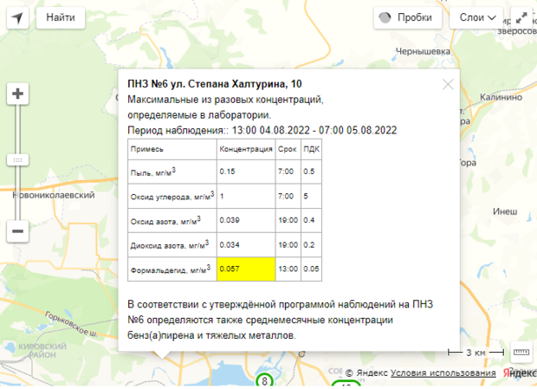Zoom in with the plus button
537x389 pixels.
[17, 94]
